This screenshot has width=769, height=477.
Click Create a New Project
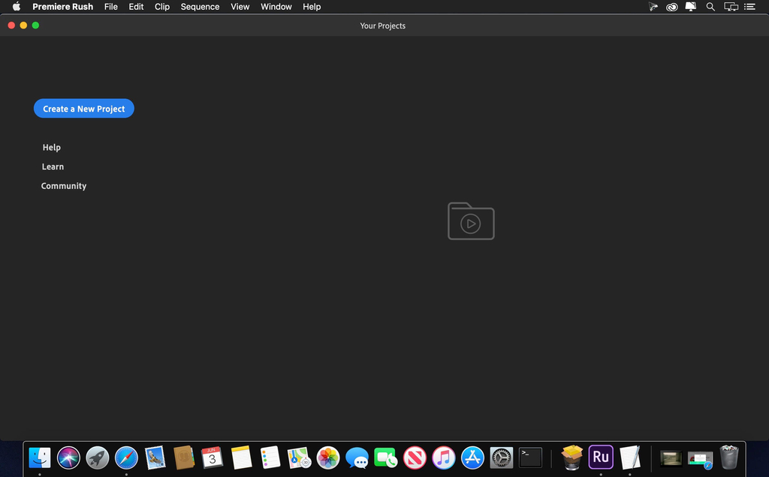pos(83,108)
